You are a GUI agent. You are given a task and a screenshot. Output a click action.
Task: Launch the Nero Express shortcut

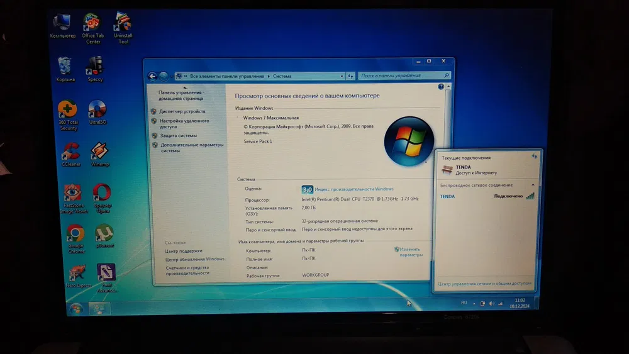point(78,276)
